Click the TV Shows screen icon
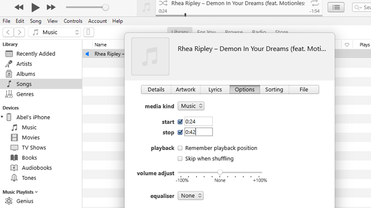 tap(14, 148)
